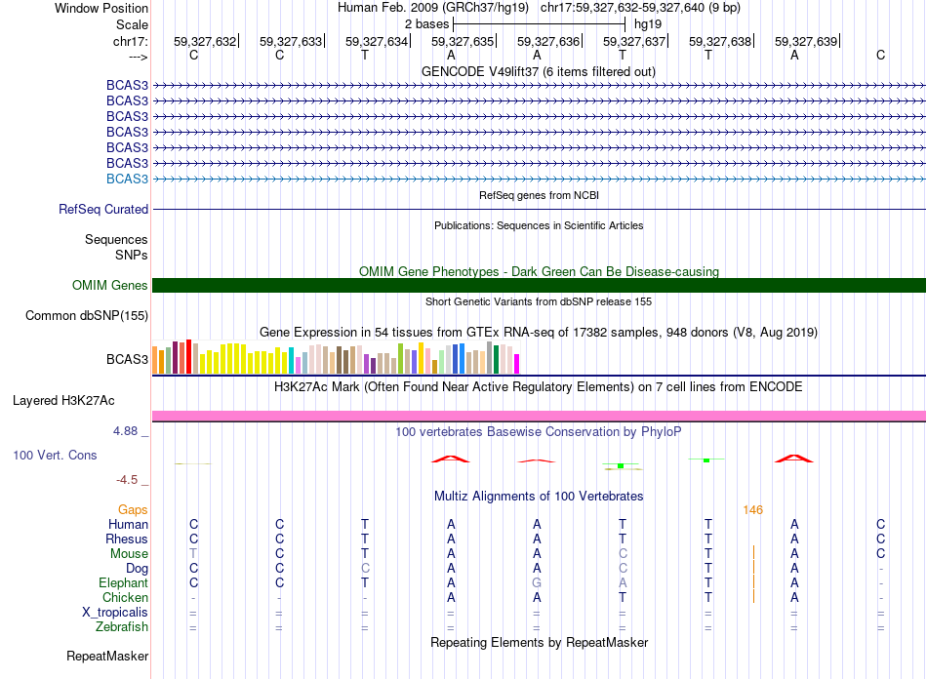Click the orange 146 gap count
Image resolution: width=927 pixels, height=679 pixels.
click(752, 509)
